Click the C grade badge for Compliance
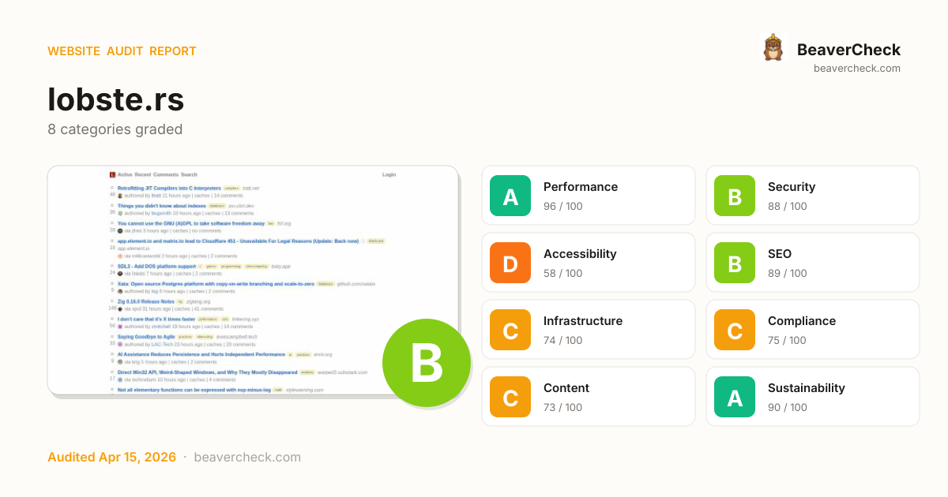The image size is (948, 497). click(x=735, y=331)
